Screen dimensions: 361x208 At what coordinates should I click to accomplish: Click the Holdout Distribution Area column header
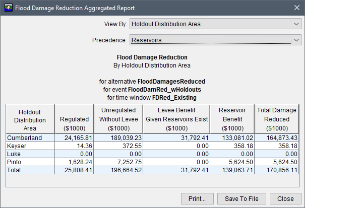coord(30,119)
